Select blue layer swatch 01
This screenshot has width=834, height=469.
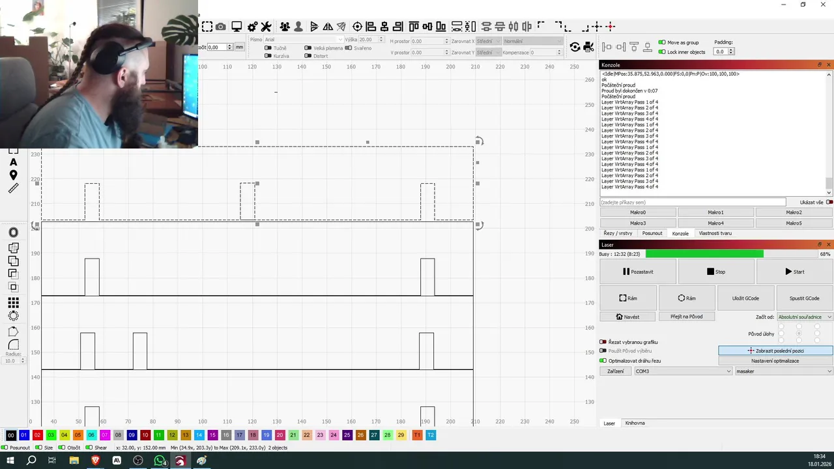coord(24,435)
